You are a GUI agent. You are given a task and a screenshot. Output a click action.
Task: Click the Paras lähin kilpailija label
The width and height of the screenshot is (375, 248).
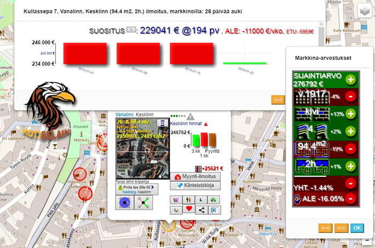coord(132,182)
